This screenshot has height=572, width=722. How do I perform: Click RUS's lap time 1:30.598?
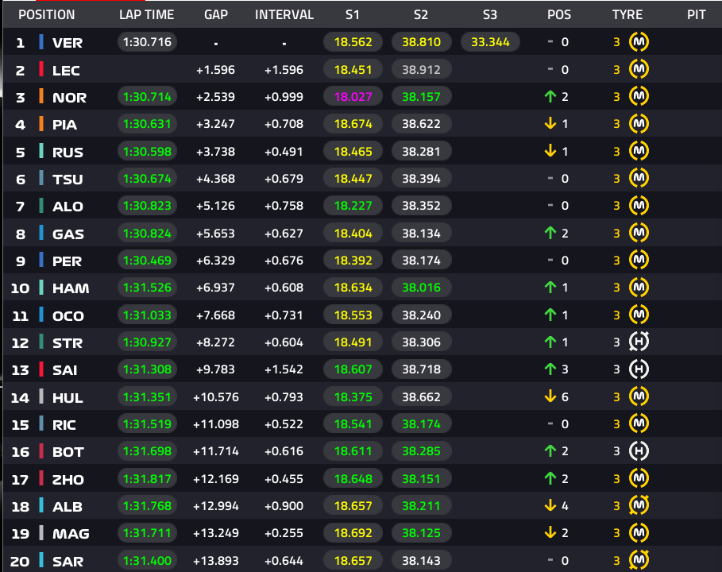click(148, 151)
